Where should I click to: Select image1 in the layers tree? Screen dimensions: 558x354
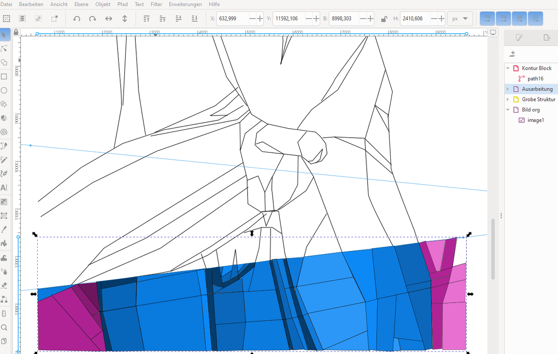click(x=536, y=120)
